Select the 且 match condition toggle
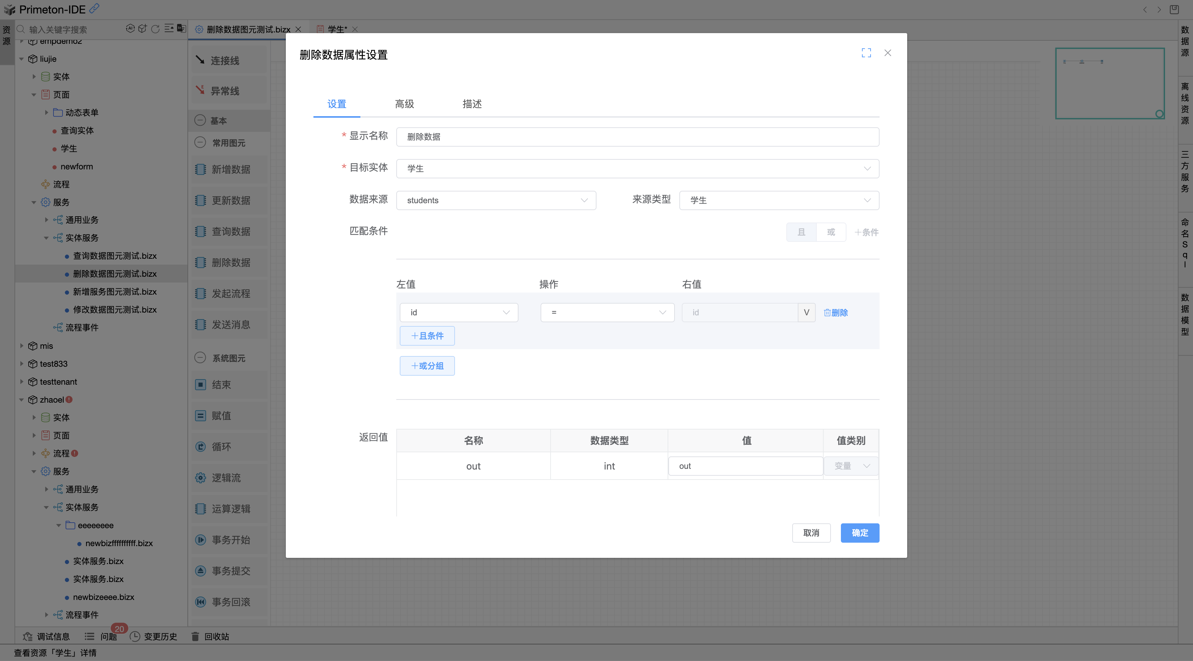This screenshot has height=661, width=1193. 801,232
